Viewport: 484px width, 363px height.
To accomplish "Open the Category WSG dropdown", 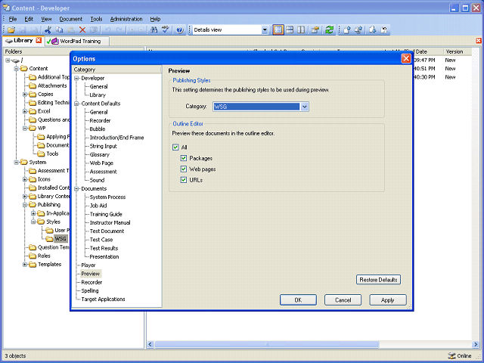I will (304, 107).
